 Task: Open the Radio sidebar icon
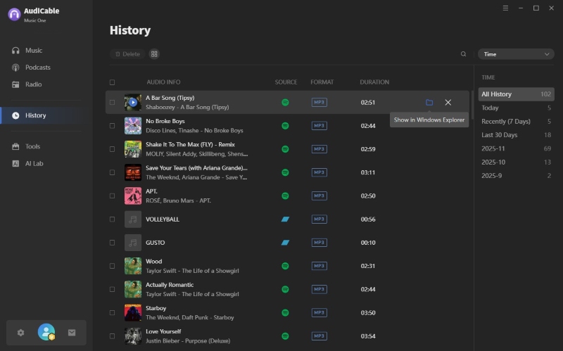[15, 84]
